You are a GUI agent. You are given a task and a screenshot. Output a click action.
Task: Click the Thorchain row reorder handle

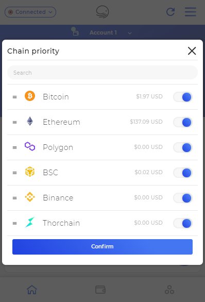click(14, 224)
